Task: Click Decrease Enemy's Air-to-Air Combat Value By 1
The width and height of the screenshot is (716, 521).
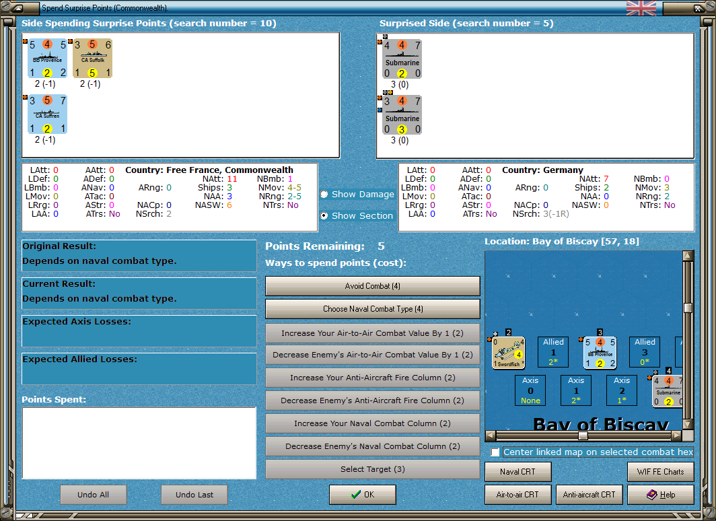Action: tap(373, 355)
